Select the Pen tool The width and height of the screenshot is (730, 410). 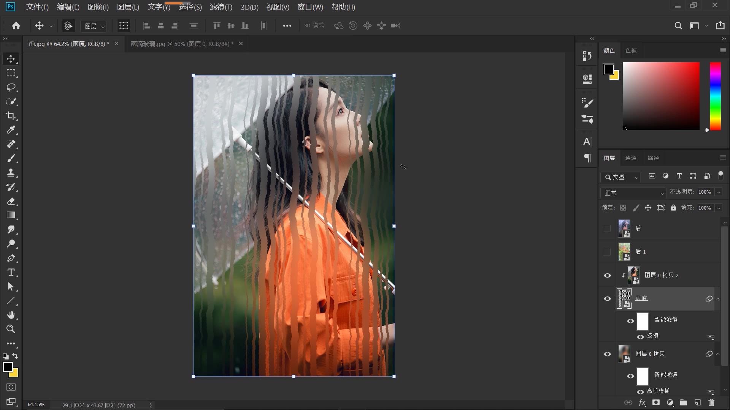11,258
